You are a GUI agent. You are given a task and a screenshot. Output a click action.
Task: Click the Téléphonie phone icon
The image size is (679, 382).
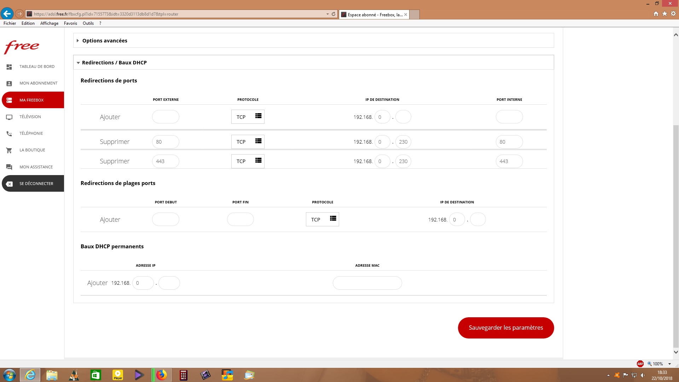[x=9, y=134]
